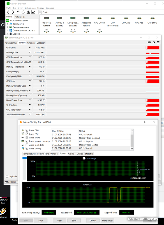Open the GPU Clock sensor dropdown
The image size is (164, 225).
30,48
